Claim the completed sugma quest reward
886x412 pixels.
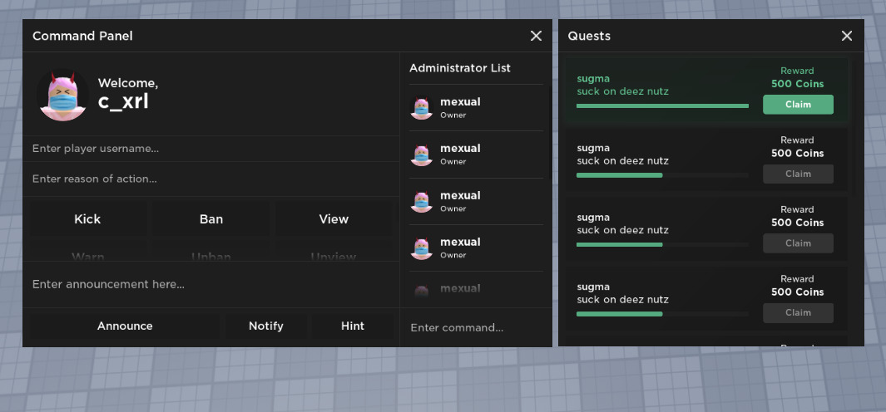[x=797, y=105]
